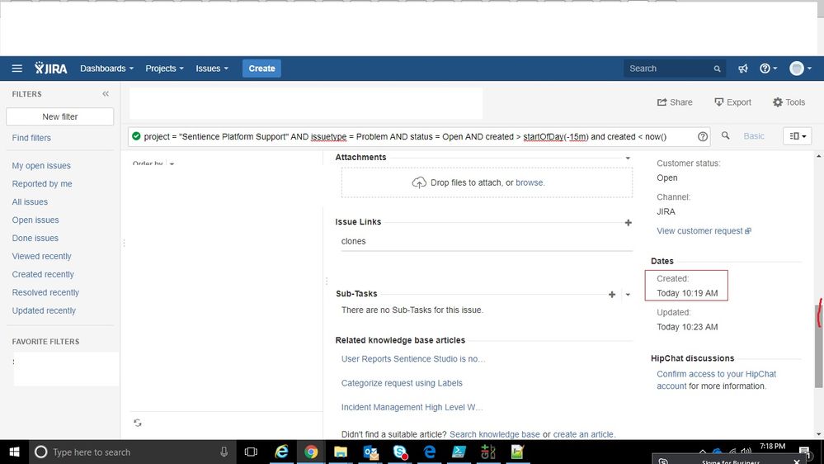
Task: Select Done issues filter
Action: click(x=35, y=239)
